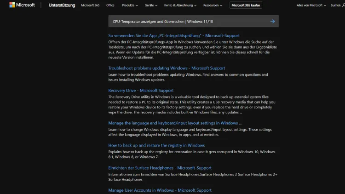The height and width of the screenshot is (194, 345).
Task: Click the Recovery Drive description text
Action: 192,105
